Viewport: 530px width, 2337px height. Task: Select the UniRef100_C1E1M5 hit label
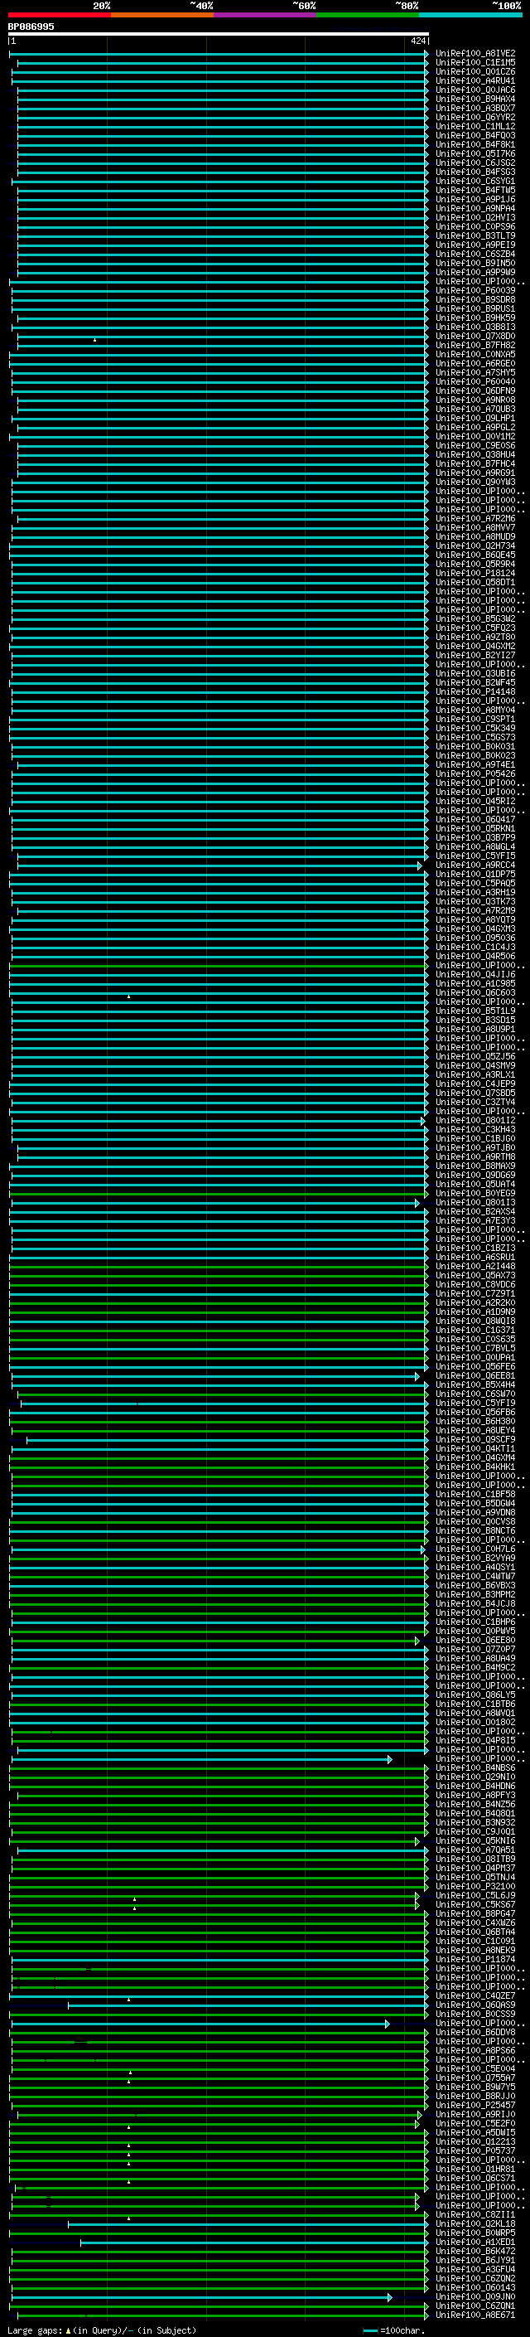tap(475, 63)
